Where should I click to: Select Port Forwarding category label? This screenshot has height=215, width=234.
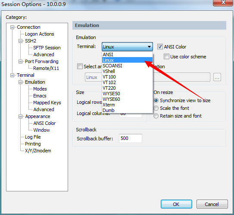[42, 61]
